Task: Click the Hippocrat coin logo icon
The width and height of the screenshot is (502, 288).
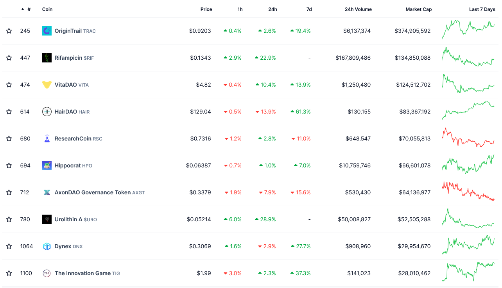Action: pyautogui.click(x=47, y=165)
